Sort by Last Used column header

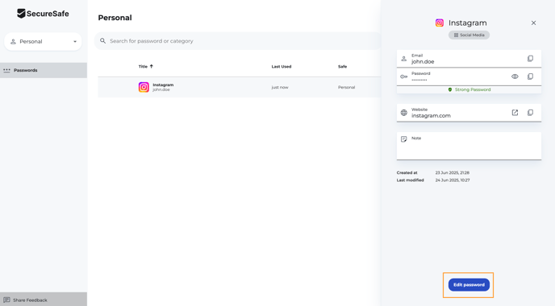pos(282,66)
